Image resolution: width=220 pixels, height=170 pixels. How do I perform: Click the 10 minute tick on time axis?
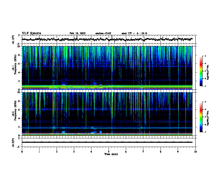tap(195, 152)
